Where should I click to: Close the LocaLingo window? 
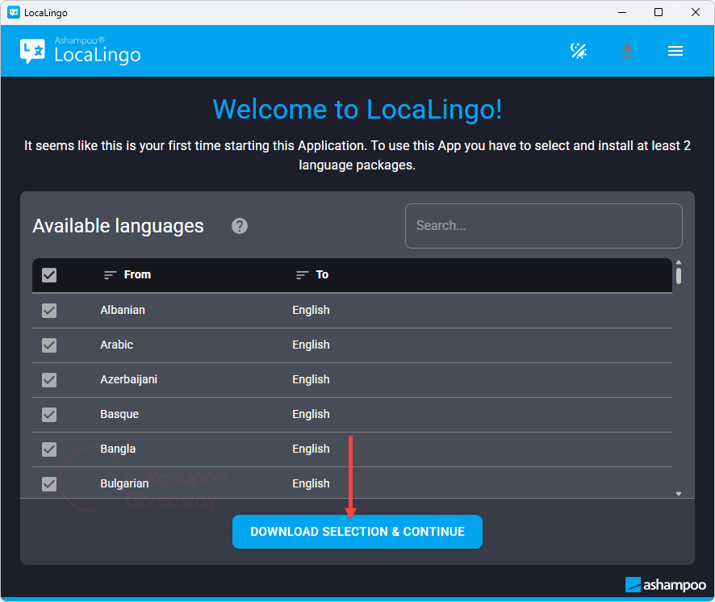(x=696, y=12)
